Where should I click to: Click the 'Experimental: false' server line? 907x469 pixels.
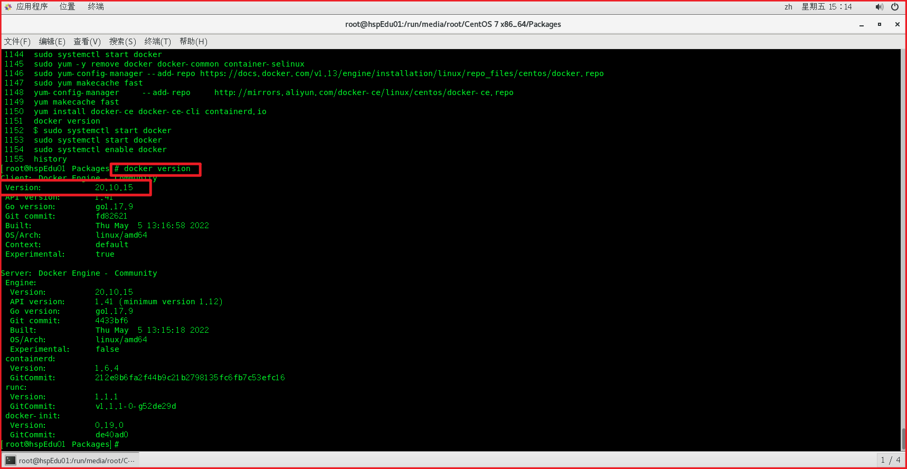pos(64,350)
